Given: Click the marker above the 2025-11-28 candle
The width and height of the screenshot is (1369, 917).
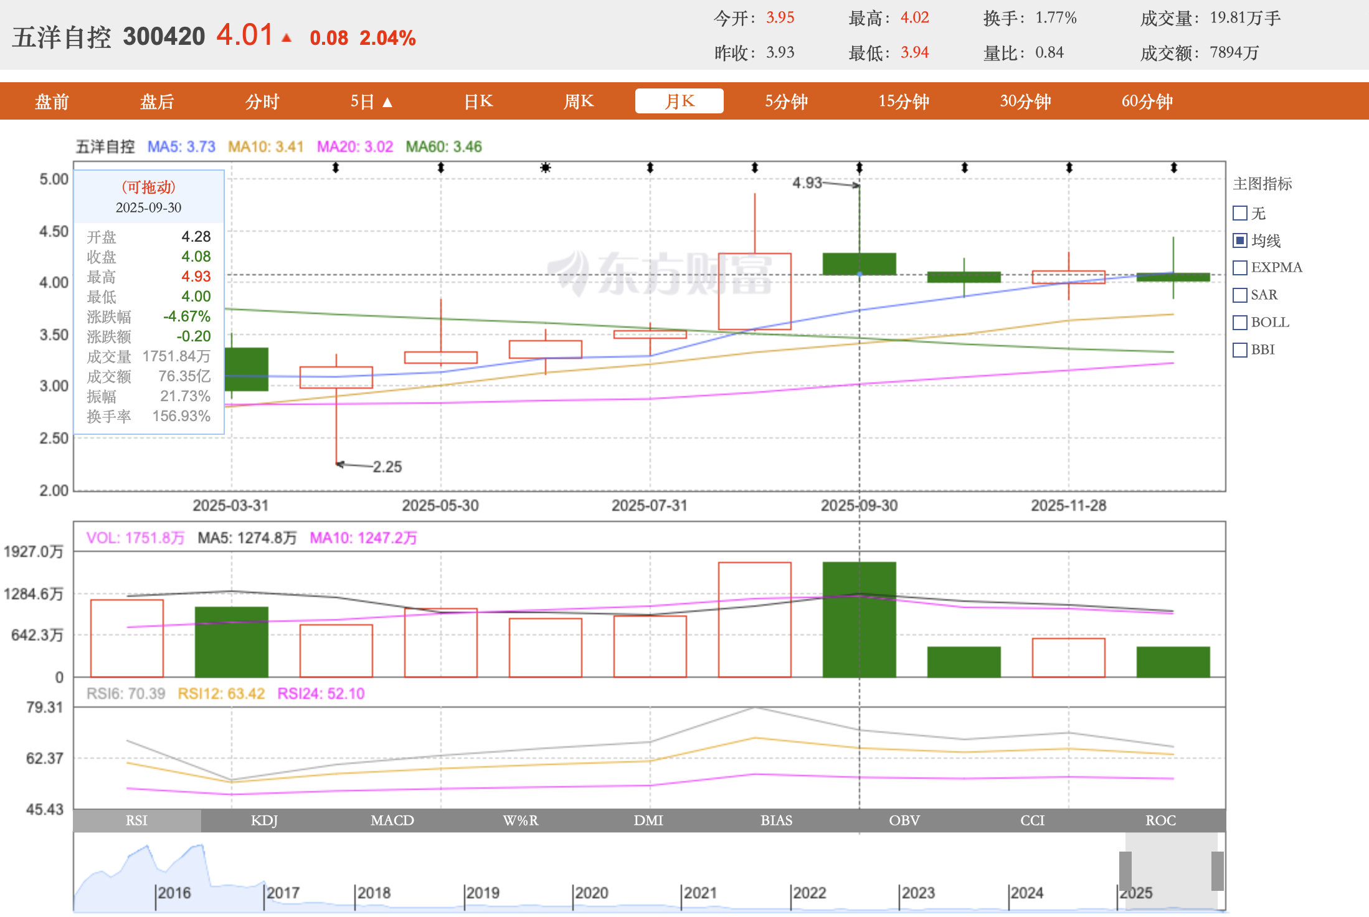Looking at the screenshot, I should tap(1069, 168).
